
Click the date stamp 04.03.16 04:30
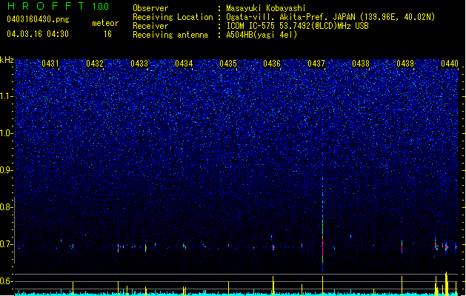38,34
